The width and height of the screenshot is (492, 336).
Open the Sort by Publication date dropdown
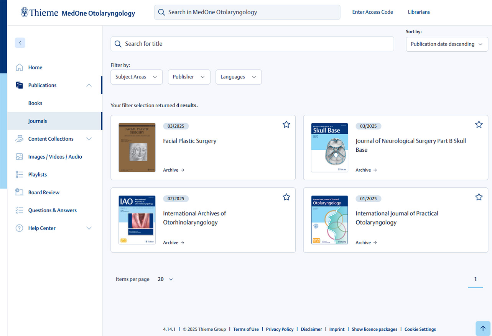(x=447, y=44)
